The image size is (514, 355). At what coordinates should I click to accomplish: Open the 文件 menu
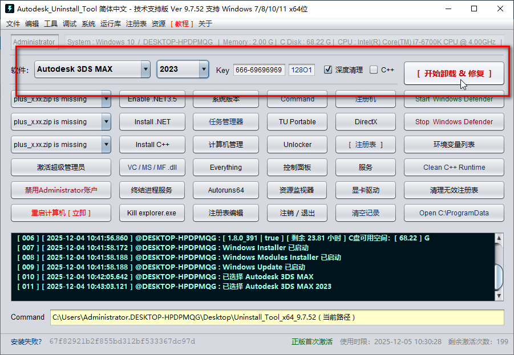13,23
